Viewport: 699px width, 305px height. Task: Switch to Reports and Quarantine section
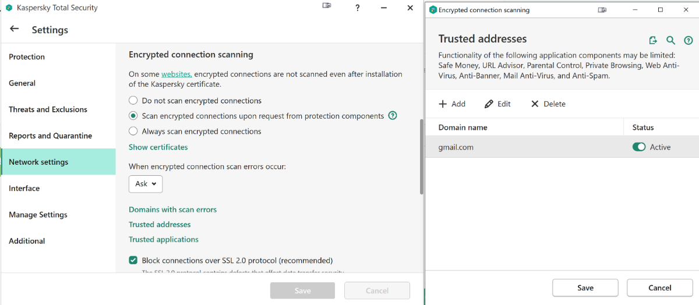click(x=50, y=136)
